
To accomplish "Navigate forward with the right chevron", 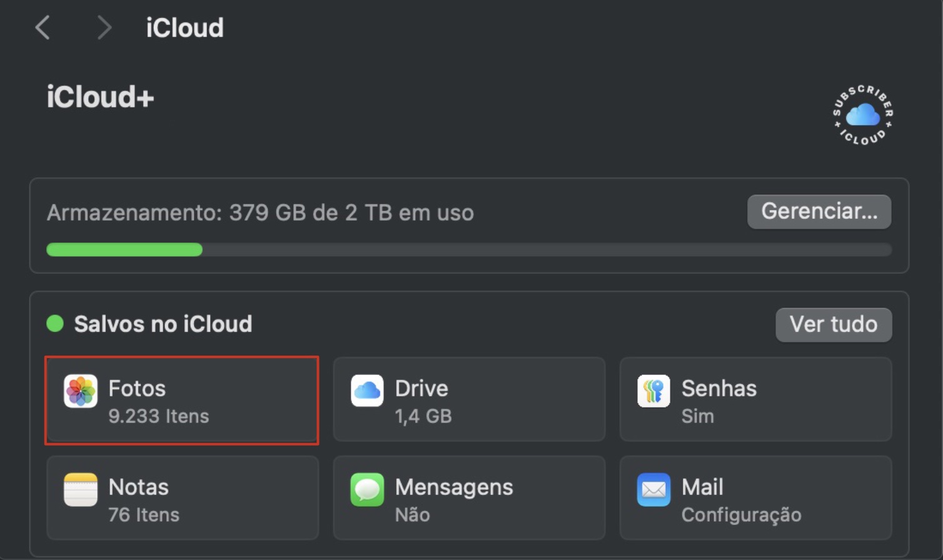I will point(104,27).
